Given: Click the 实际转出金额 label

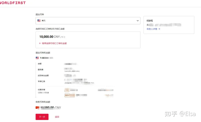Looking at the screenshot, I should (43, 75).
